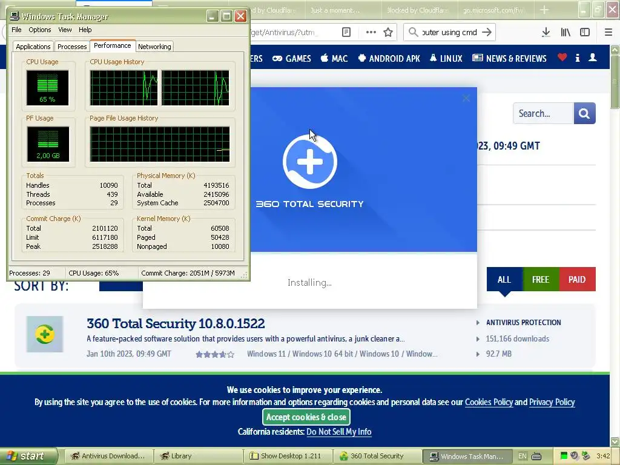Click Accept cookies & close button
The width and height of the screenshot is (620, 465).
pos(306,417)
